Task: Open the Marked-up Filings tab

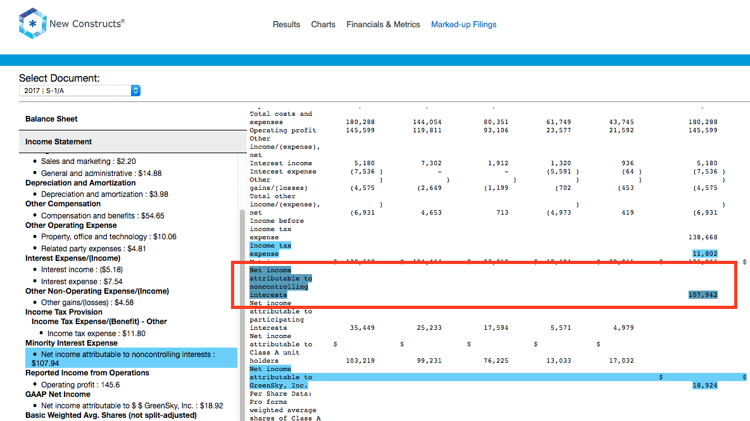Action: click(464, 25)
